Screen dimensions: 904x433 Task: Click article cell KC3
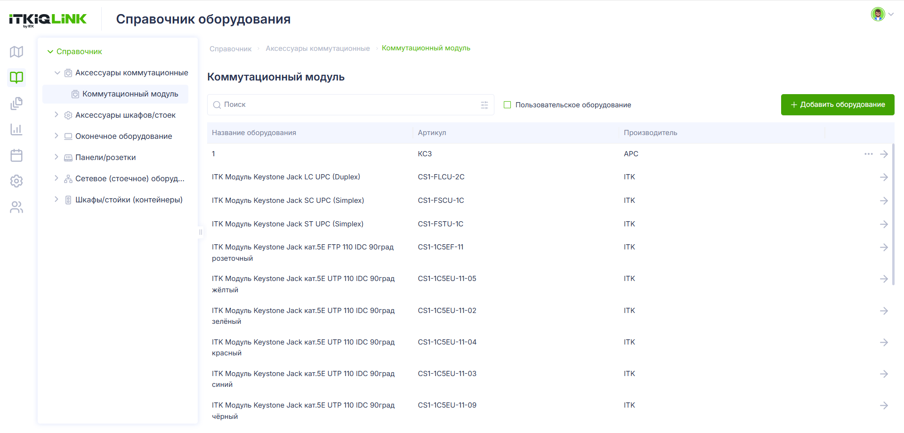point(425,154)
